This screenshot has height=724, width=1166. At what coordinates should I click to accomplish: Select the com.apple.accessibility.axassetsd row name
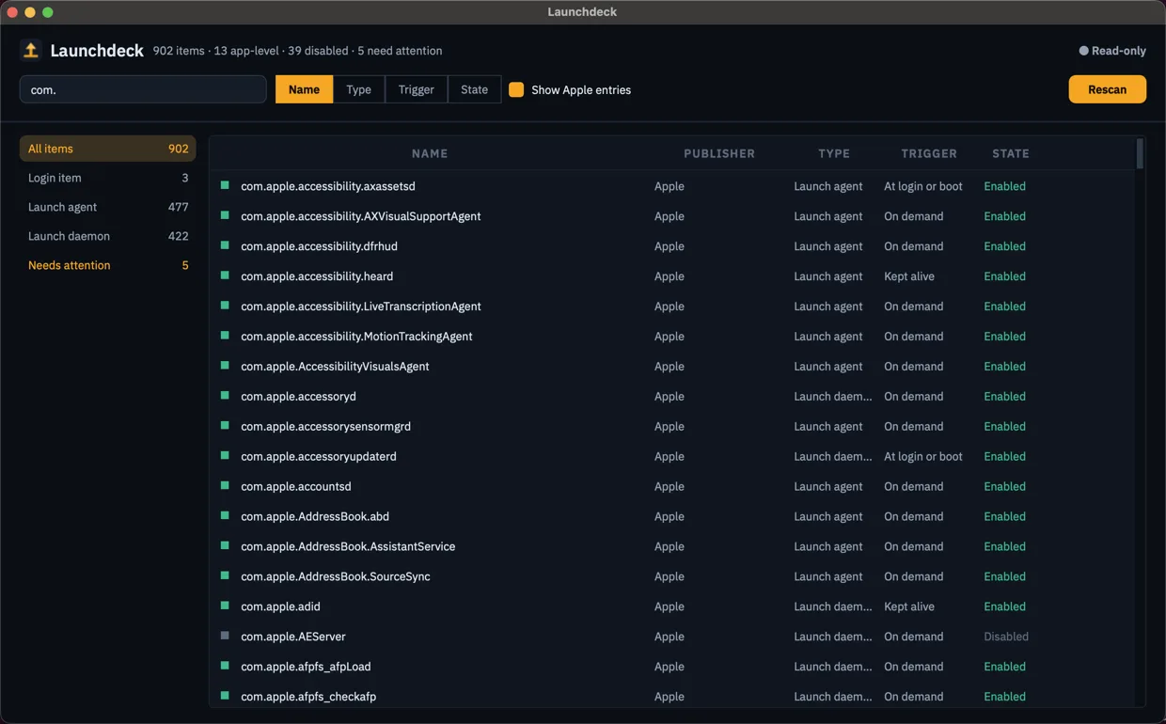(328, 186)
